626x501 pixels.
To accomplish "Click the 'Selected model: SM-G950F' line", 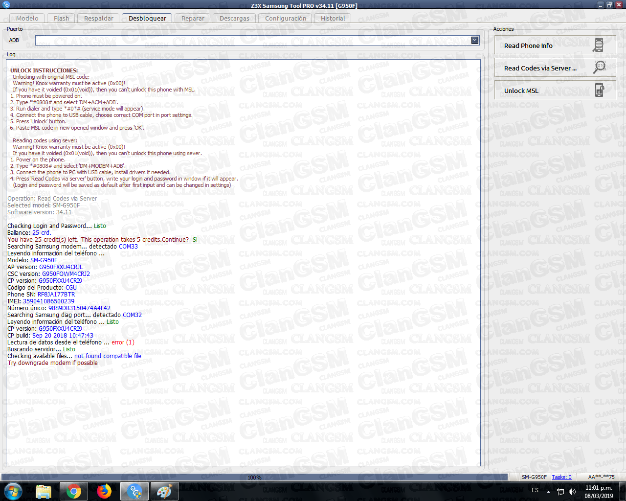I will point(44,205).
